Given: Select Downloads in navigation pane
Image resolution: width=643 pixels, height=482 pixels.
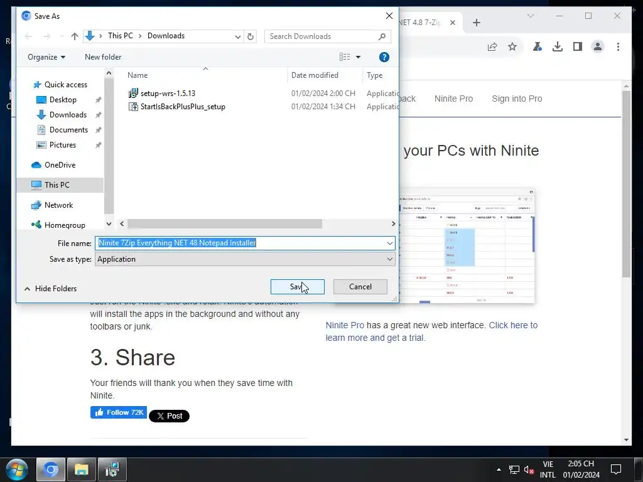Looking at the screenshot, I should click(68, 115).
